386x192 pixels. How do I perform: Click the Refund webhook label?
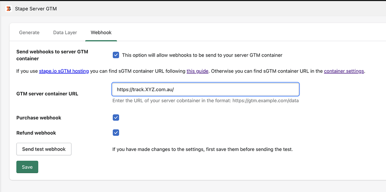pos(36,133)
